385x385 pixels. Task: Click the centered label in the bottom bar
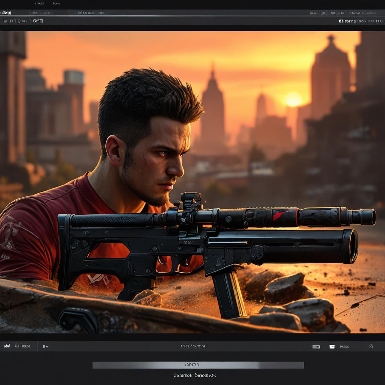click(193, 346)
